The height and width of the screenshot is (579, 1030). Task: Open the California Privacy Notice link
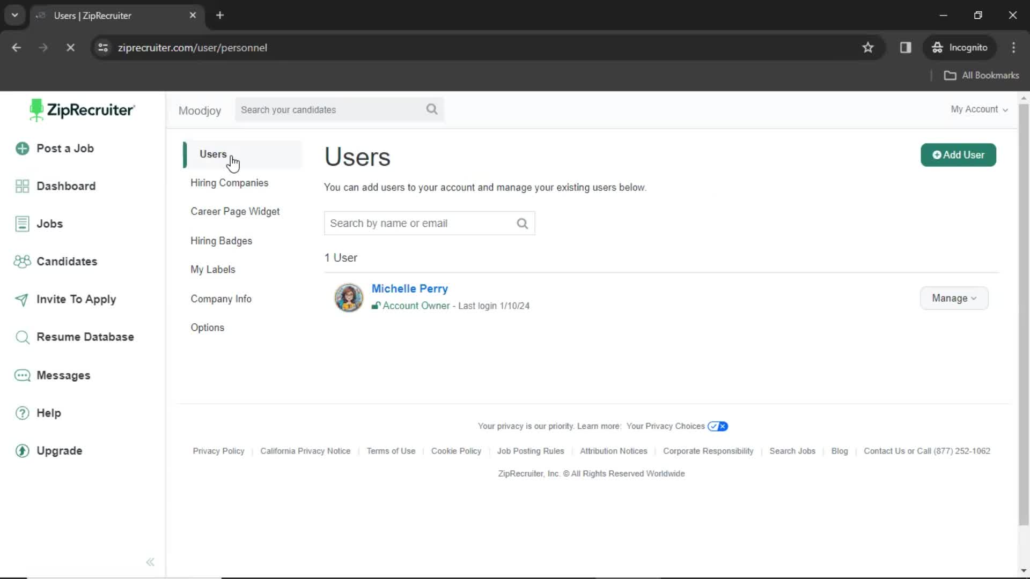[305, 451]
